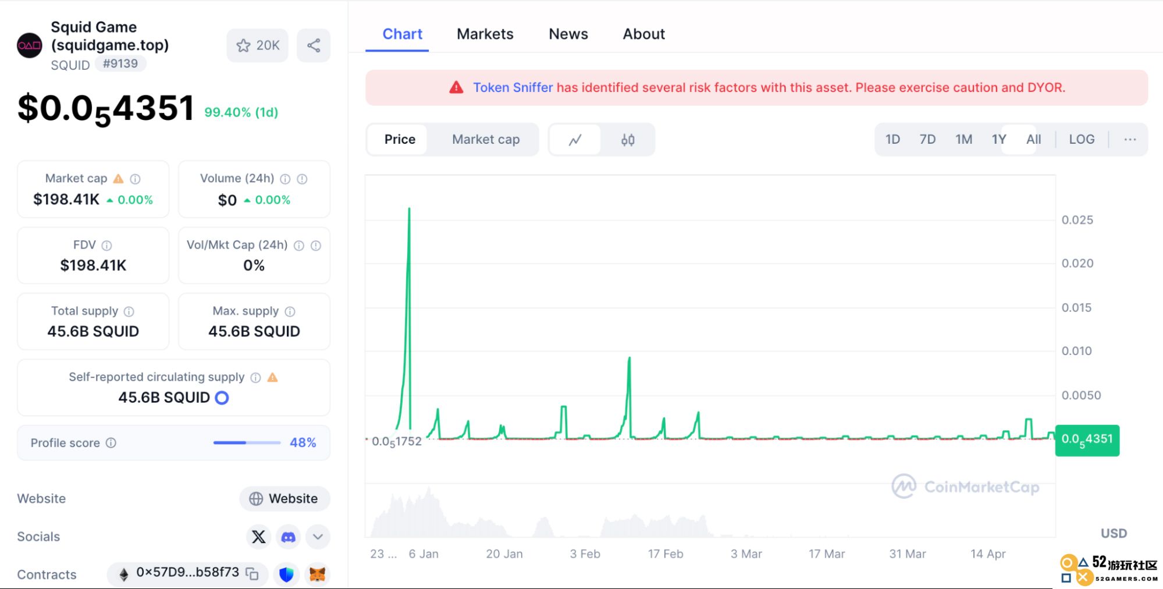Click the Squid Game token logo

click(30, 45)
